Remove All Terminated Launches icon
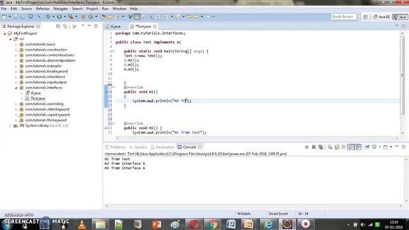Viewport: 409px width, 230px height. coord(321,147)
